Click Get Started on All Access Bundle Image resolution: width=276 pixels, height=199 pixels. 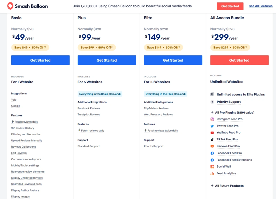[239, 60]
